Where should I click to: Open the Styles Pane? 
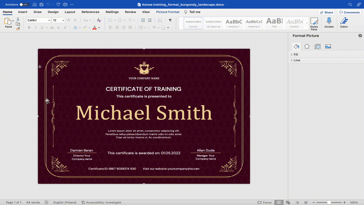coord(314,24)
